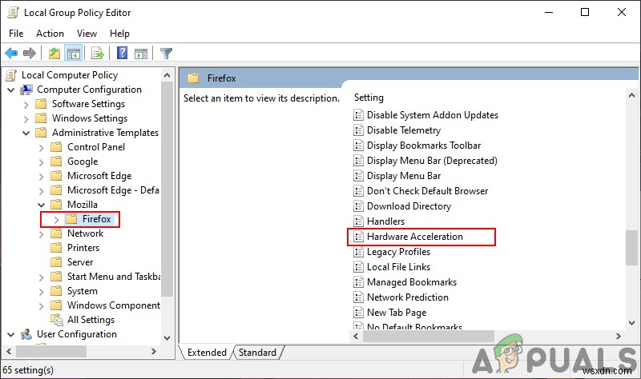Switch to the Extended tab

(207, 353)
